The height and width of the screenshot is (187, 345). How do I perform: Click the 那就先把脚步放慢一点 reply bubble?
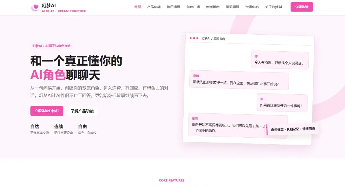point(239,80)
